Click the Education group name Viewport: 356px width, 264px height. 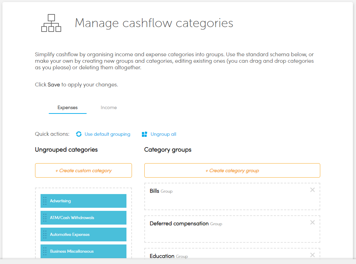tap(162, 256)
